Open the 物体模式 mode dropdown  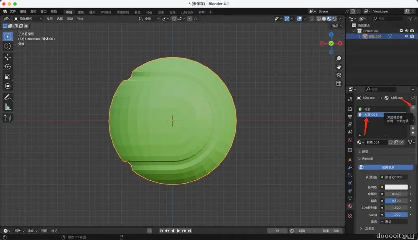[x=28, y=19]
